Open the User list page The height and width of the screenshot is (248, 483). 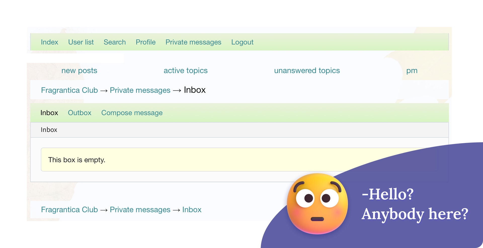point(81,42)
